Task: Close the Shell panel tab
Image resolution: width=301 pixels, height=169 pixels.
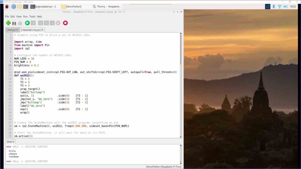Action: pyautogui.click(x=13, y=142)
